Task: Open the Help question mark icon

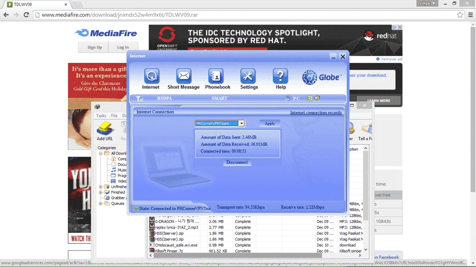Action: point(280,76)
